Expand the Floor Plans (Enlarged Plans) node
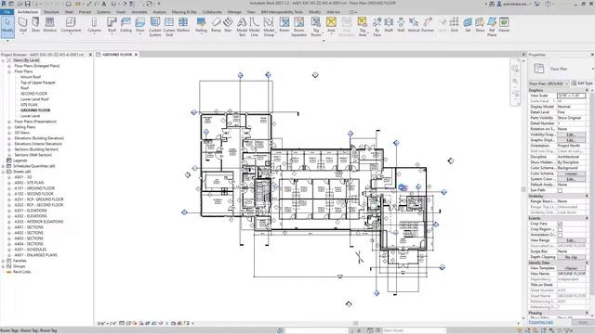This screenshot has height=334, width=595. click(9, 66)
